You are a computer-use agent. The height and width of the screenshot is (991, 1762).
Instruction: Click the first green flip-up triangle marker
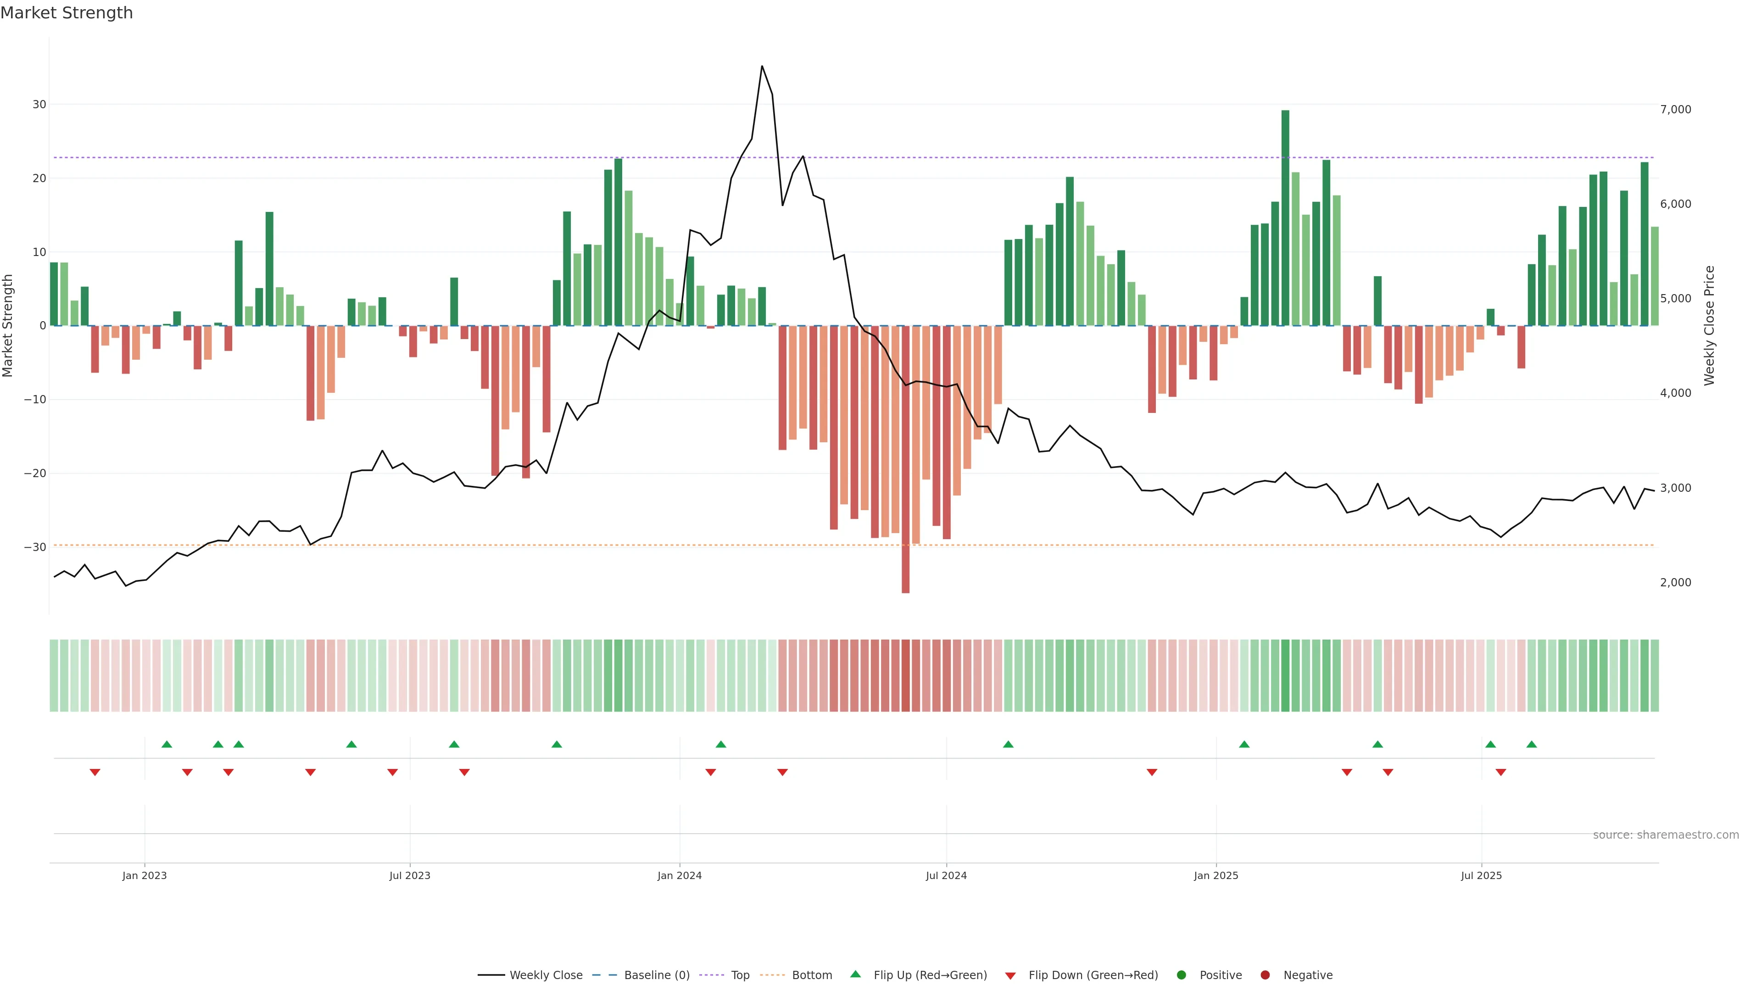coord(167,744)
